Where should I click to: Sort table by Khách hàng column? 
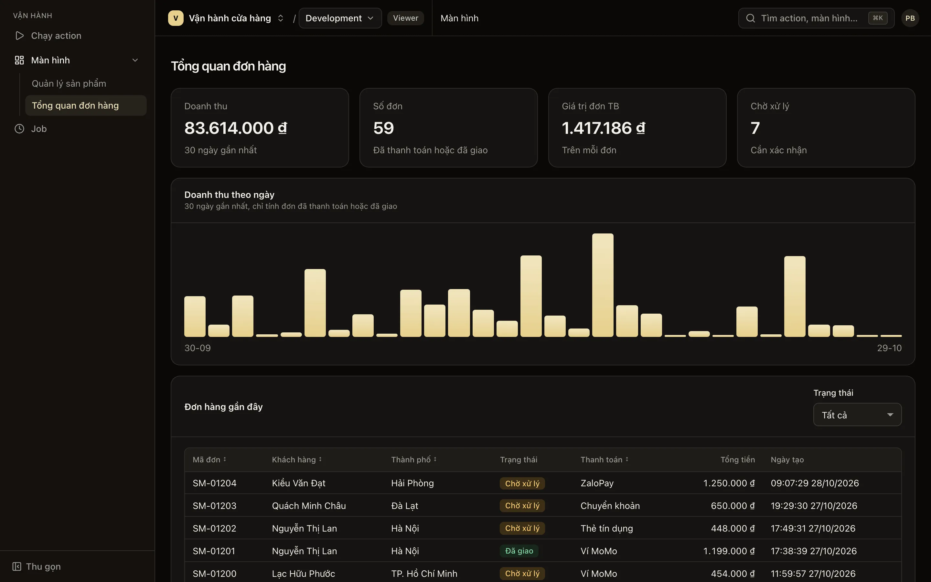297,459
